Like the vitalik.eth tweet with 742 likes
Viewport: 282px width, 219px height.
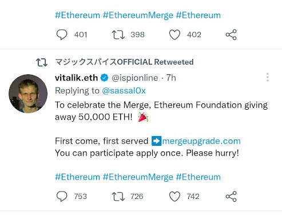click(x=174, y=197)
